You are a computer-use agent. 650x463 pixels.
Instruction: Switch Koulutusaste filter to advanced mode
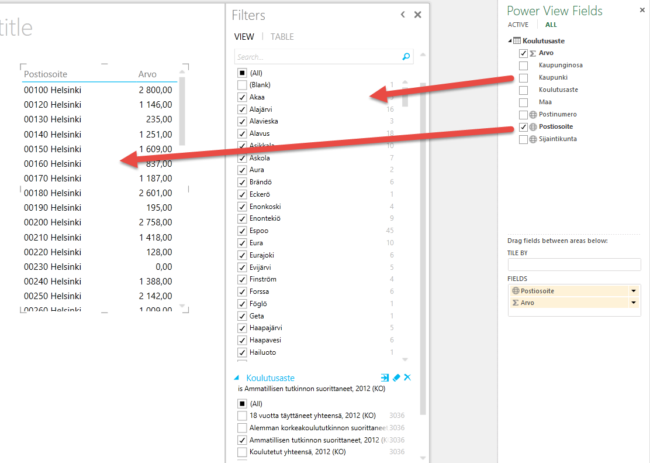point(385,378)
